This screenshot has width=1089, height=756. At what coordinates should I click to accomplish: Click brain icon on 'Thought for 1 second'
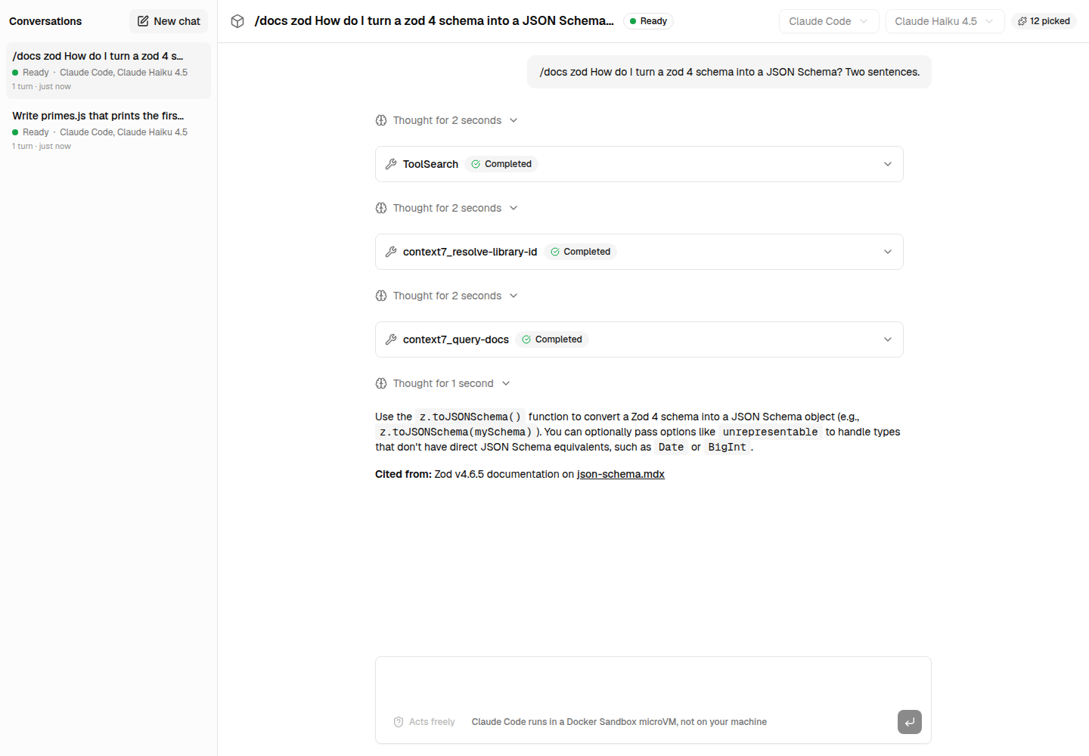(x=381, y=383)
